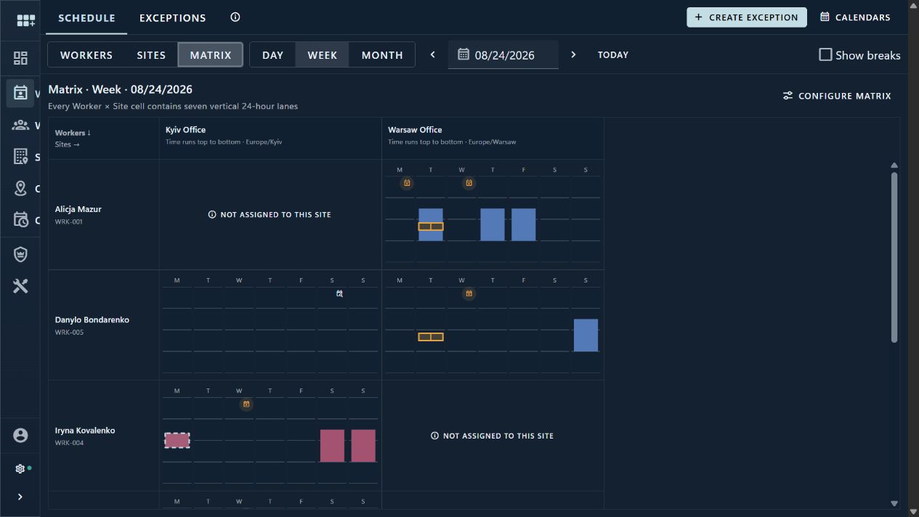919x517 pixels.
Task: Open the user account icon
Action: [x=20, y=436]
